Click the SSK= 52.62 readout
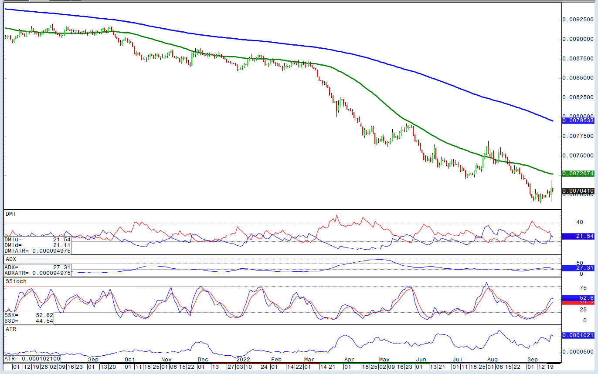Viewport: 598px width, 374px height. click(x=29, y=315)
